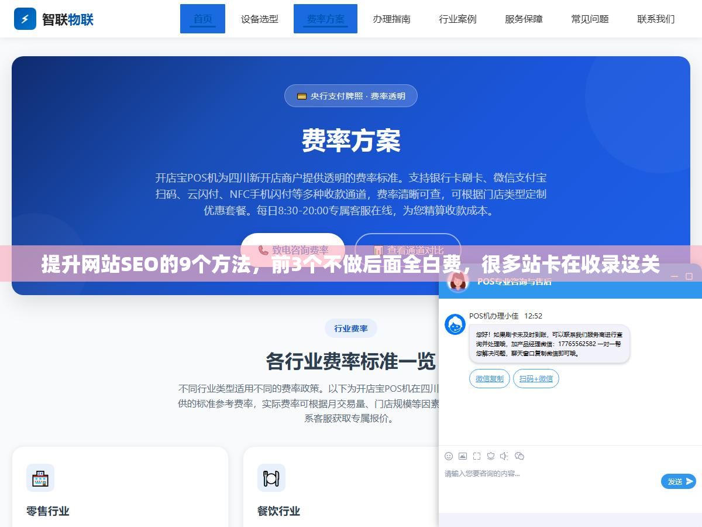Select the 费率方案 nav tab
The image size is (702, 527).
(325, 19)
